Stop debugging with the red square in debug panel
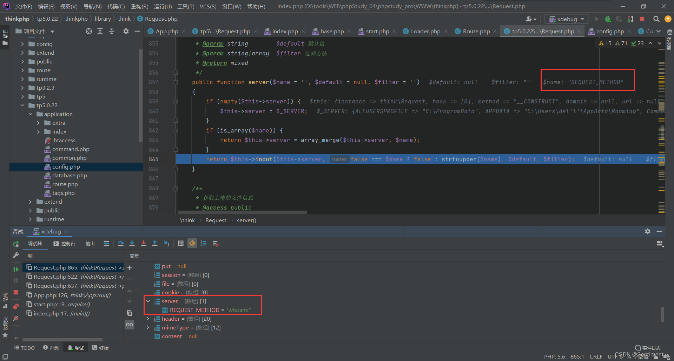 (x=16, y=292)
